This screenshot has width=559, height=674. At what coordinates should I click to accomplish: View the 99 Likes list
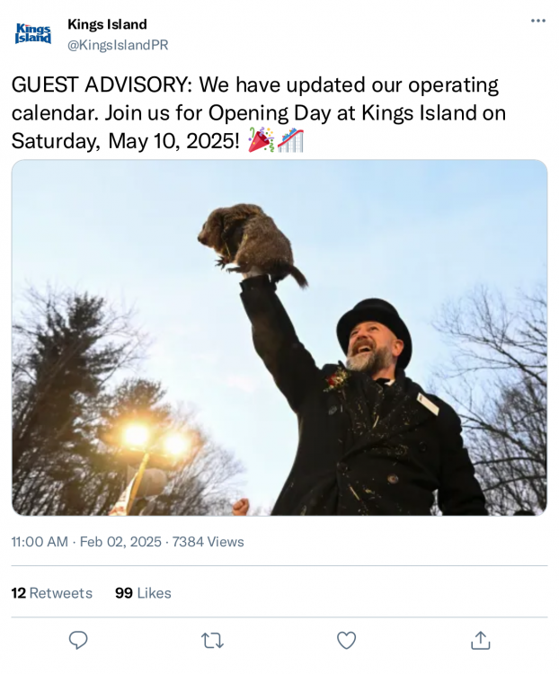coord(142,593)
